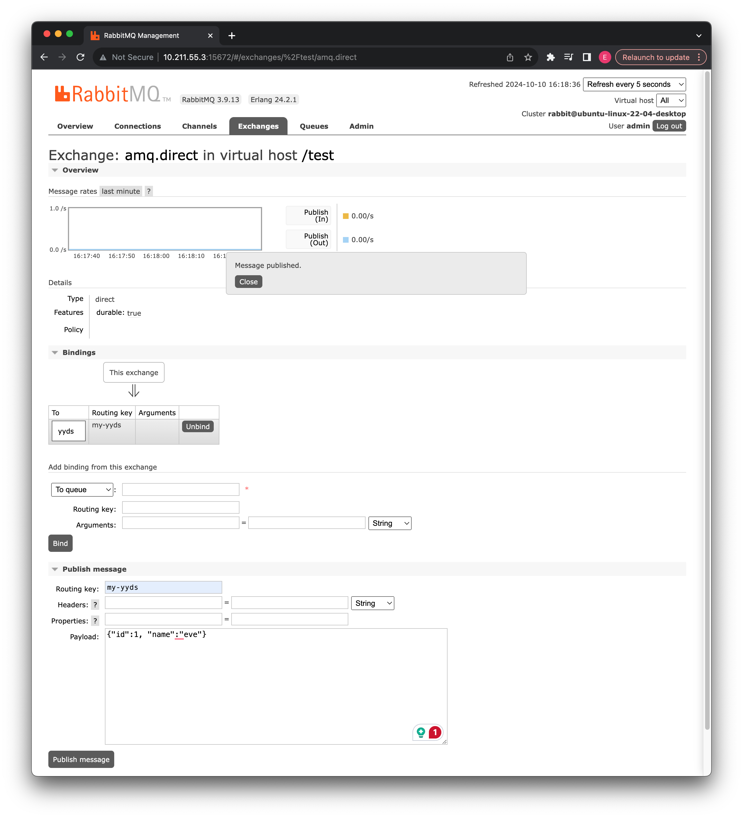Click the RabbitMQ logo
Image resolution: width=743 pixels, height=818 pixels.
(x=107, y=94)
